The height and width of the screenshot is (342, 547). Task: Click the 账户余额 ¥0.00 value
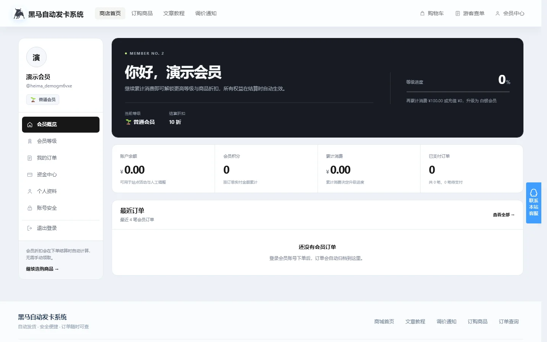click(133, 170)
